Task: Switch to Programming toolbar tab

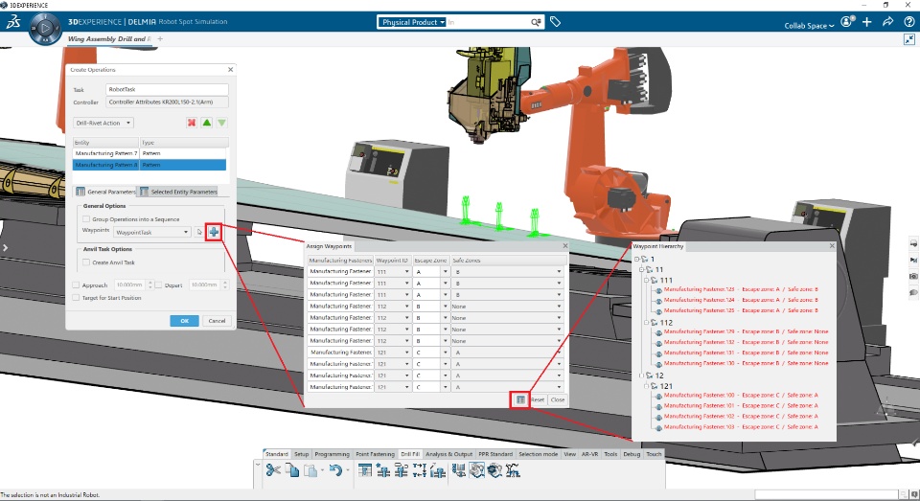Action: coord(333,454)
